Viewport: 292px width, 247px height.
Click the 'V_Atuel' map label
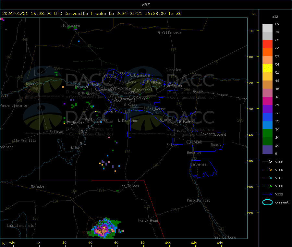point(167,120)
